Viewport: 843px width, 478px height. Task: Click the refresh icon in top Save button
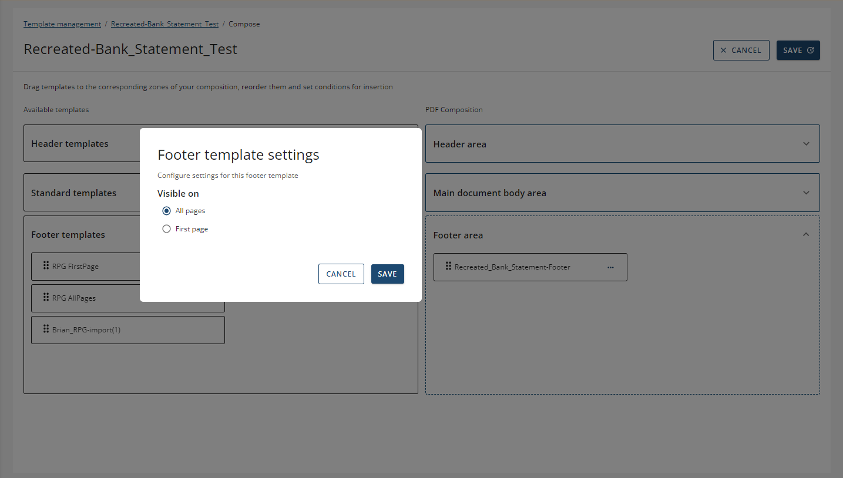click(x=811, y=51)
